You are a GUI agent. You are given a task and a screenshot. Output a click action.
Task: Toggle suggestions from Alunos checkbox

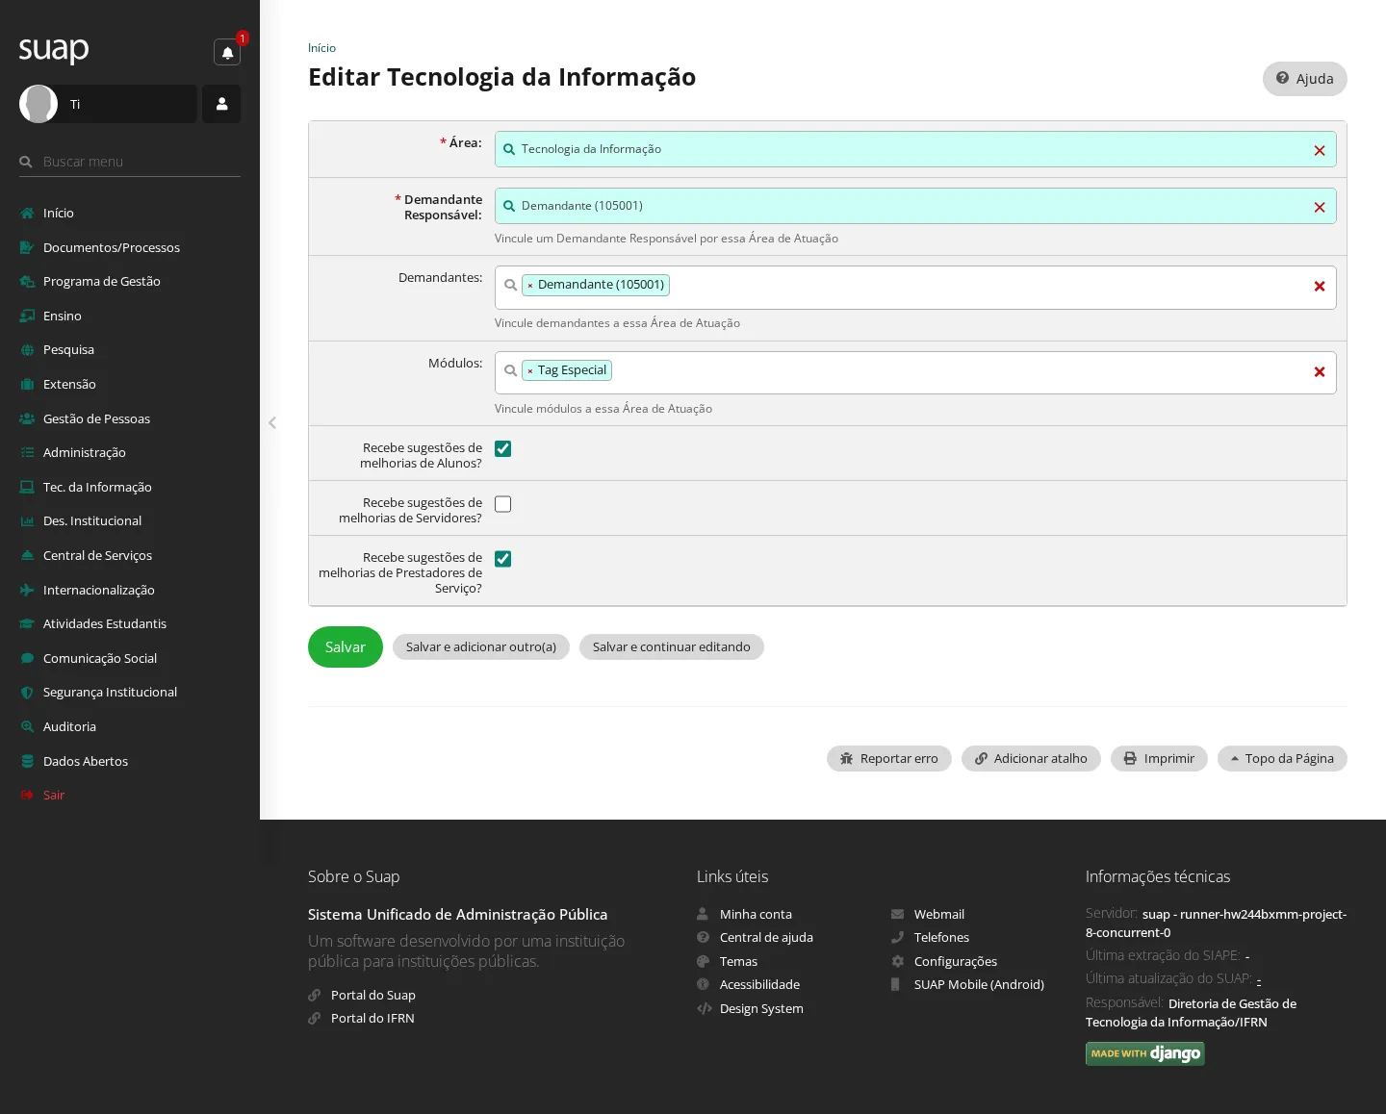tap(502, 449)
